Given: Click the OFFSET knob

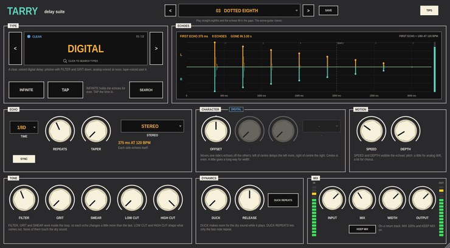Looking at the screenshot, I should (x=216, y=131).
